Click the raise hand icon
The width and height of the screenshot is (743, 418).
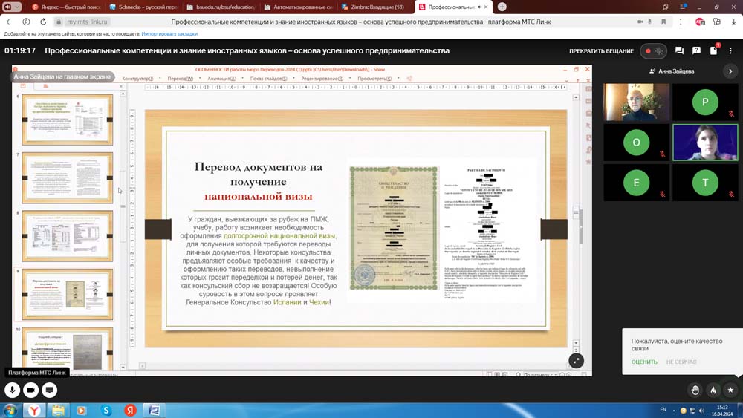[x=695, y=390]
